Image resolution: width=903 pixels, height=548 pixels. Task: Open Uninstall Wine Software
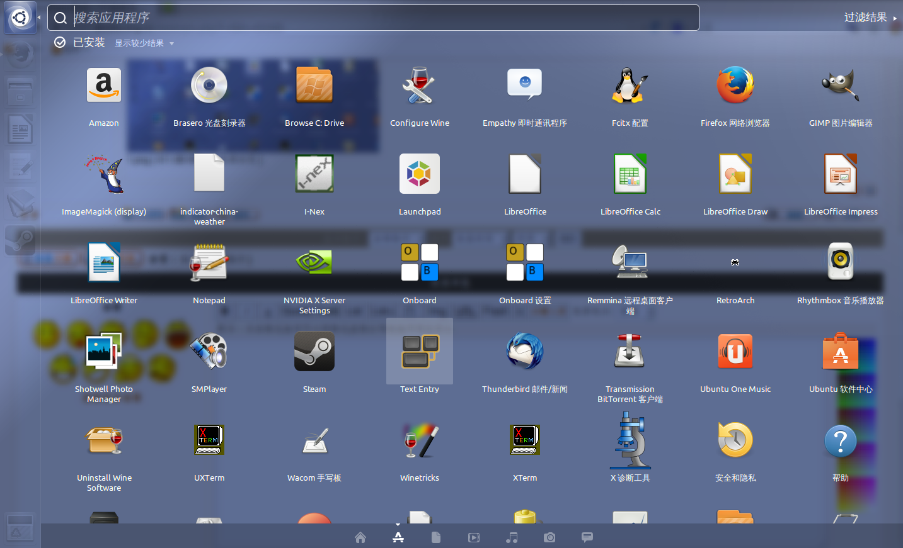click(104, 440)
